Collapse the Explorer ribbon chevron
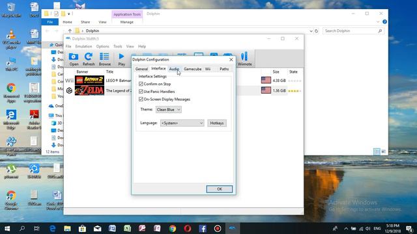The width and height of the screenshot is (417, 234). tap(378, 21)
